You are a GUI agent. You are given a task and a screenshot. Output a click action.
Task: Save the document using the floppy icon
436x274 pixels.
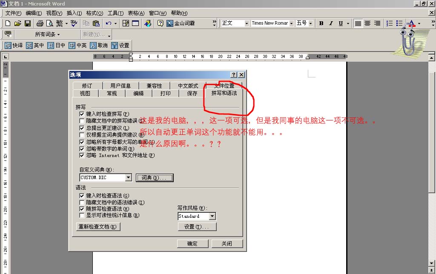pyautogui.click(x=28, y=23)
